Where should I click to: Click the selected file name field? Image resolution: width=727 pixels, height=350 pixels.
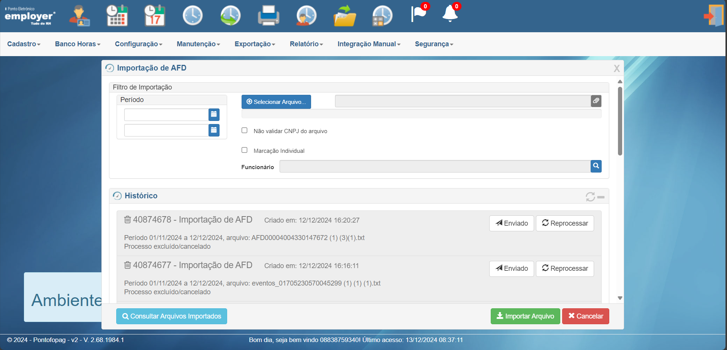point(463,101)
